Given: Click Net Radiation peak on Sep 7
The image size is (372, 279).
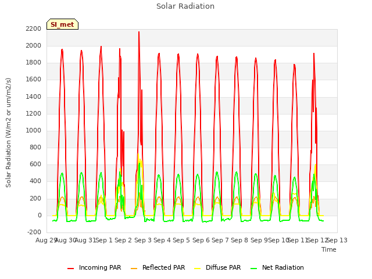Looking at the screenshot, I should [217, 172].
